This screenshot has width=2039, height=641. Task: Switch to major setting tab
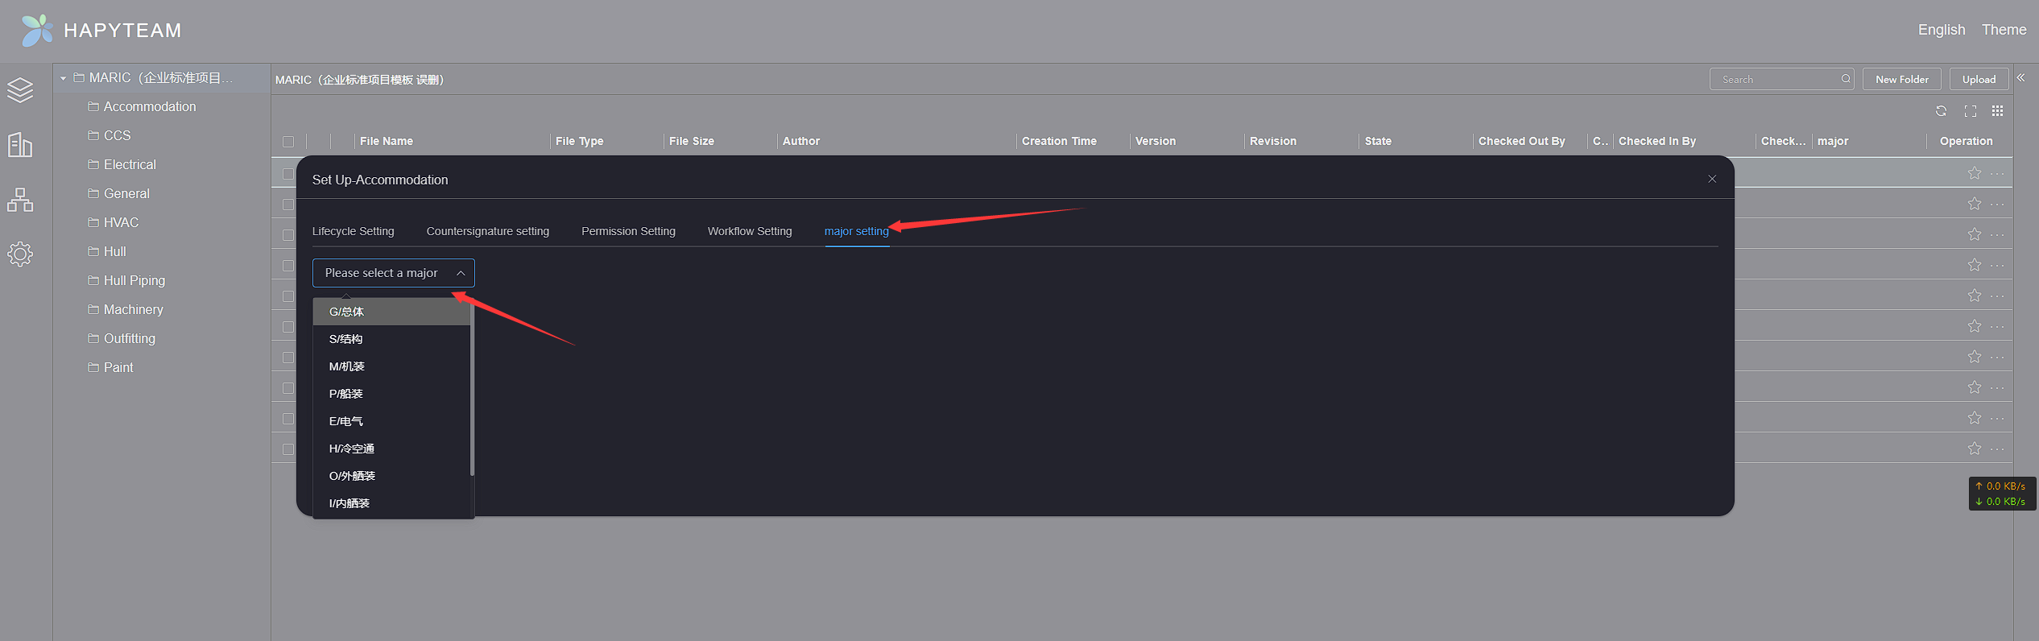coord(857,231)
